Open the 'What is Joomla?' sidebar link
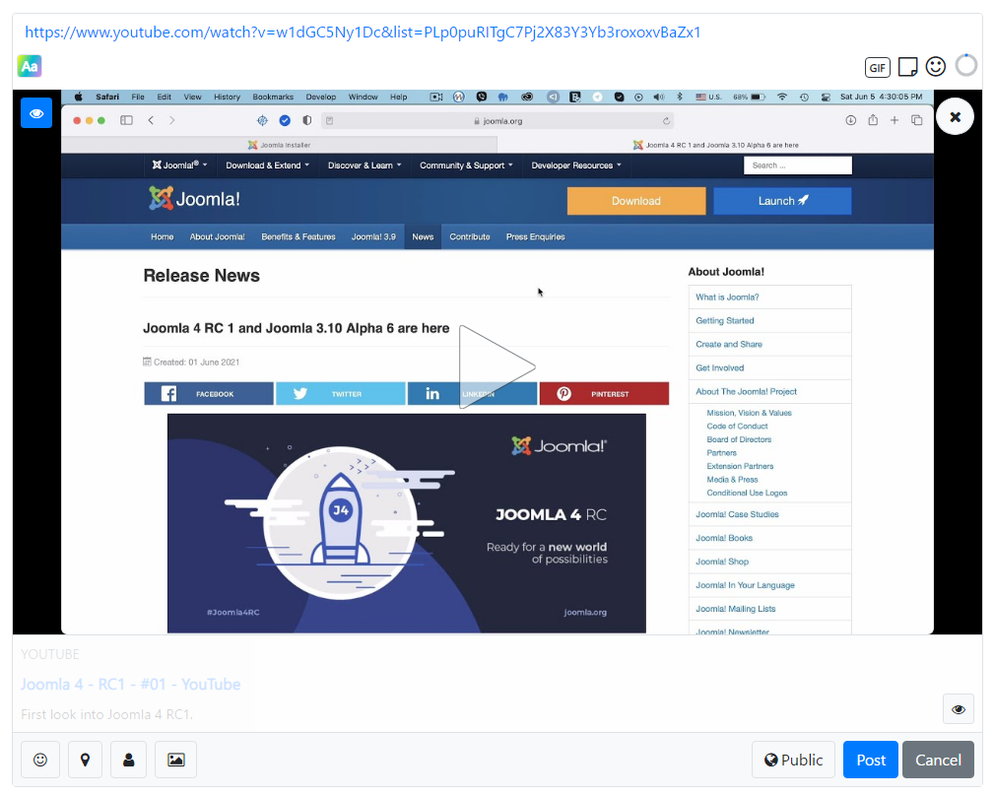 click(727, 298)
